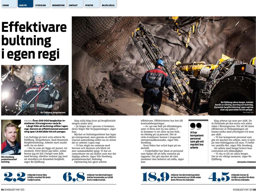Open the NYHETER tab
The image size is (256, 191).
(x=91, y=4)
